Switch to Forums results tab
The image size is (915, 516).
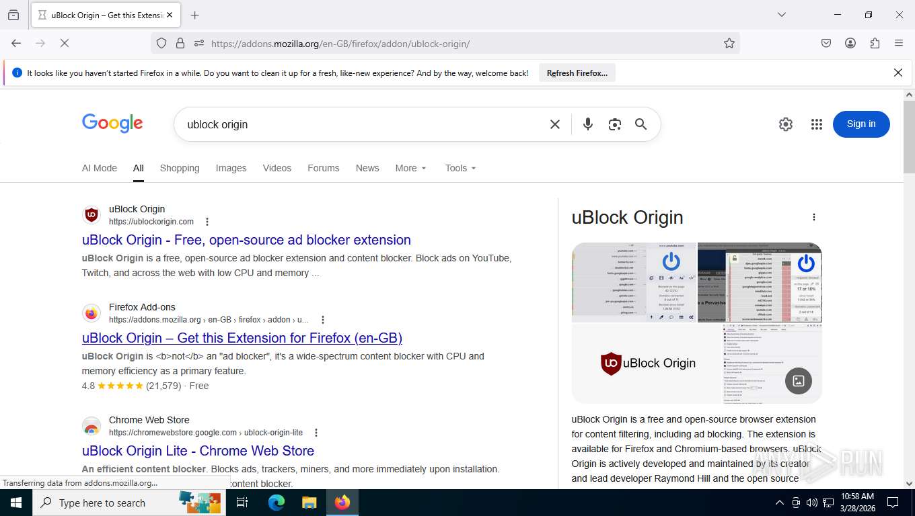coord(324,168)
